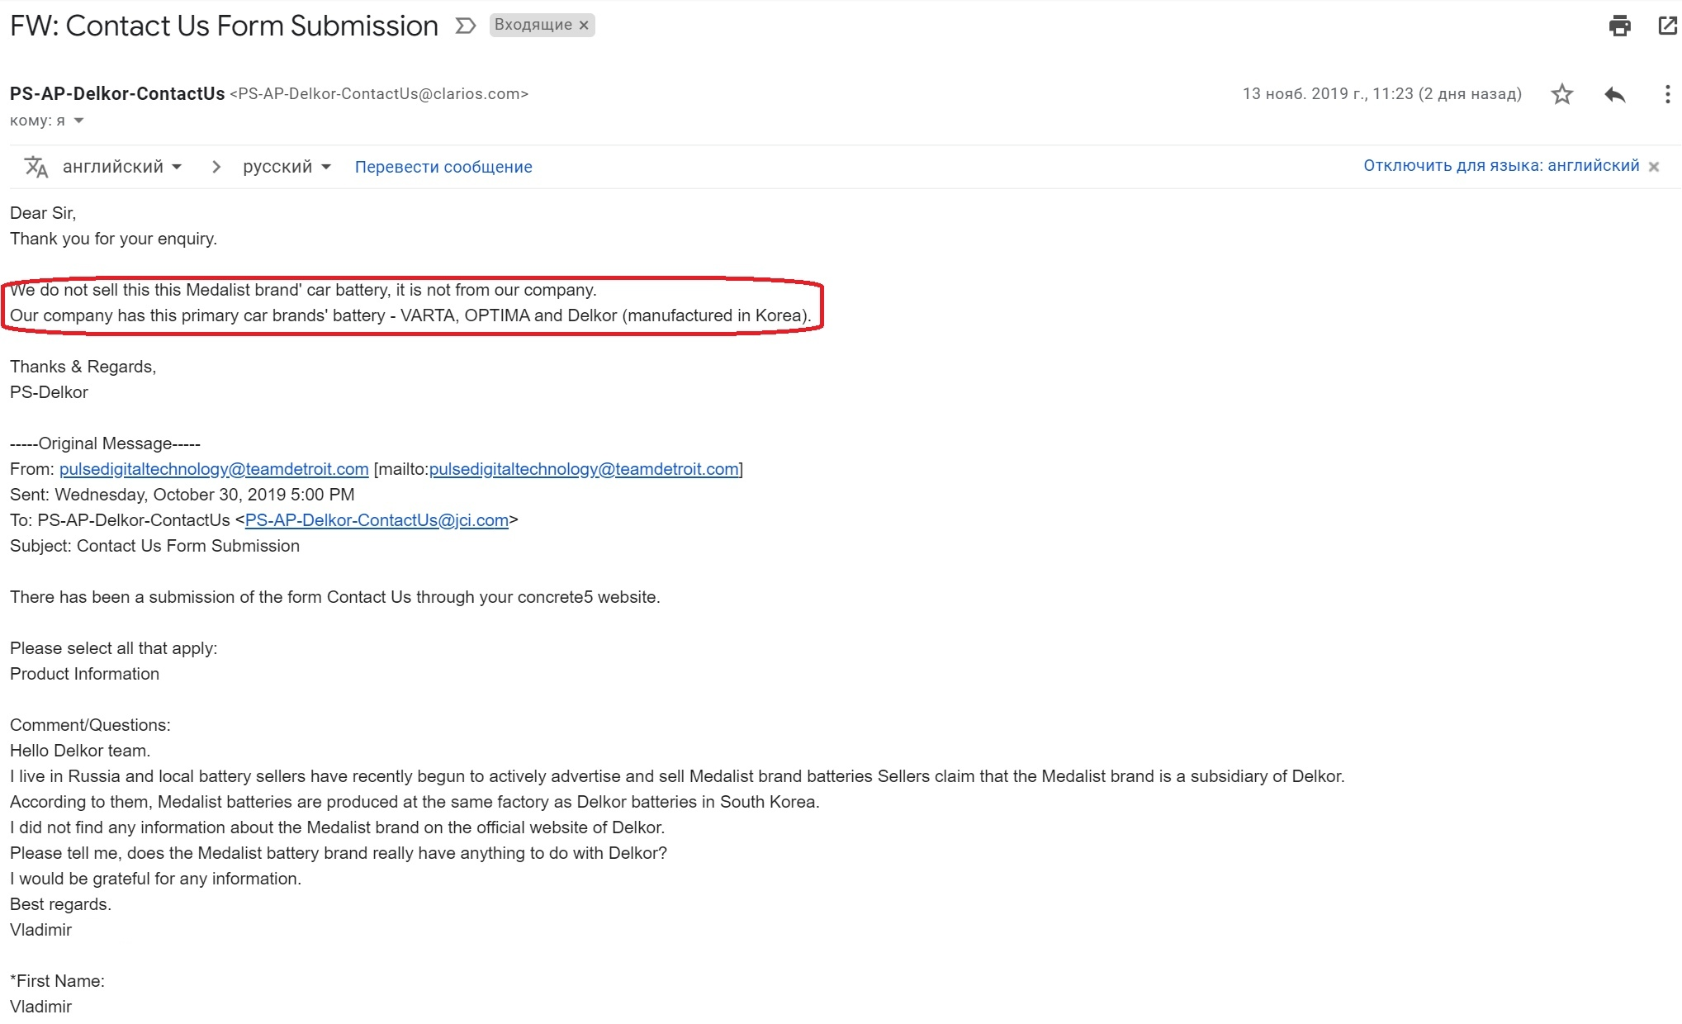The image size is (1682, 1024).
Task: Click the '*First Name:' label
Action: 57,981
